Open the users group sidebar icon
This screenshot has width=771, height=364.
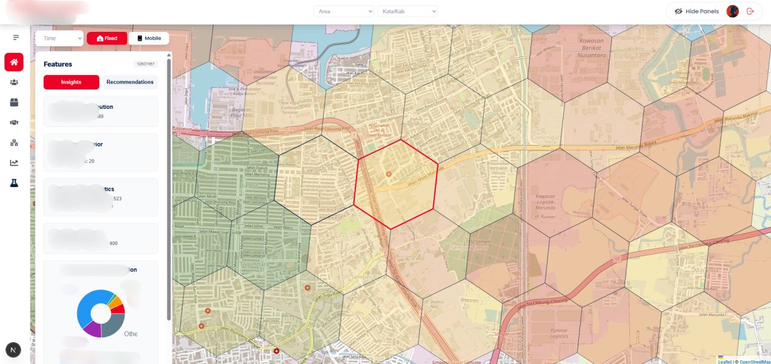(14, 82)
